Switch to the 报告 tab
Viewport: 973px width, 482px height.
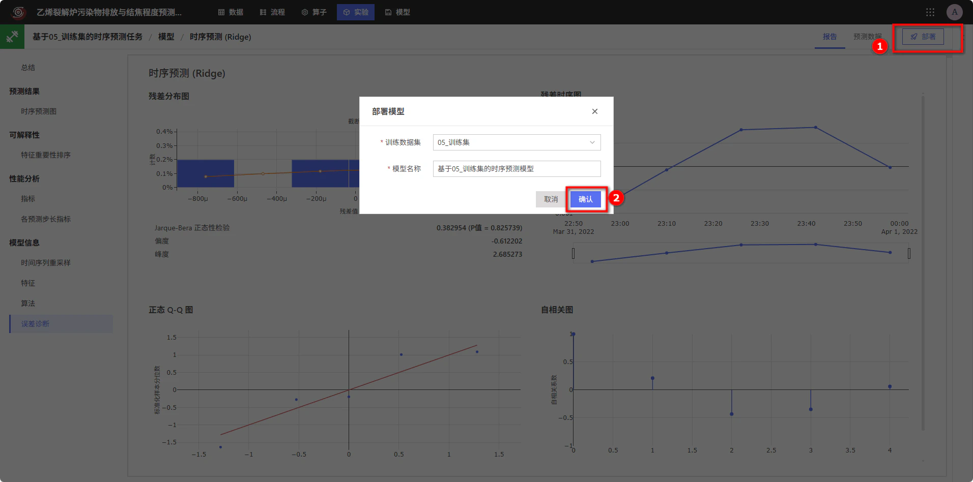(830, 37)
